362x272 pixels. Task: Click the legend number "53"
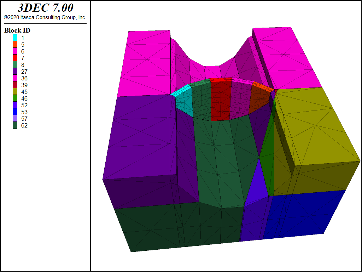tap(24, 112)
